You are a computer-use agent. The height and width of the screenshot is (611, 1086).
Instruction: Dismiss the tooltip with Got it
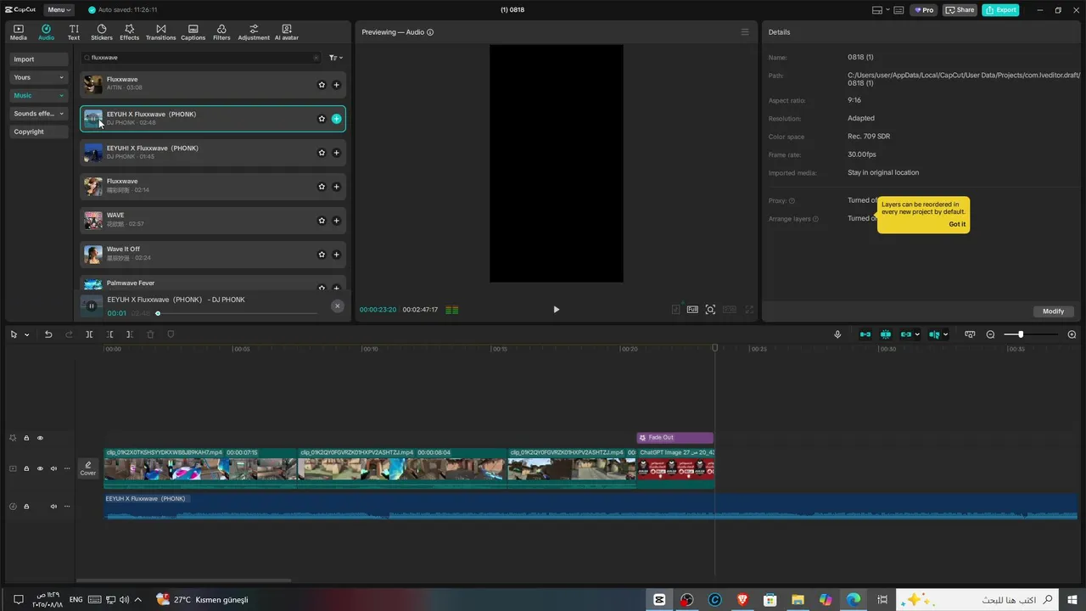pyautogui.click(x=957, y=224)
